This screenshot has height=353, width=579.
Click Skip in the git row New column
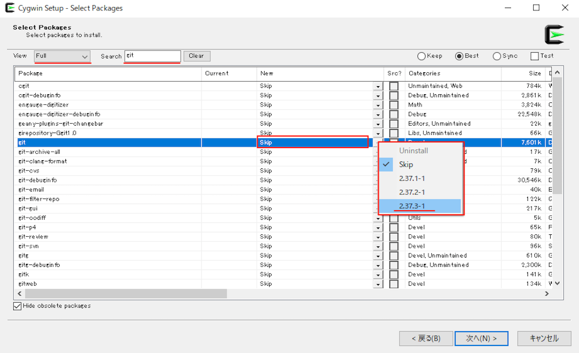[266, 142]
